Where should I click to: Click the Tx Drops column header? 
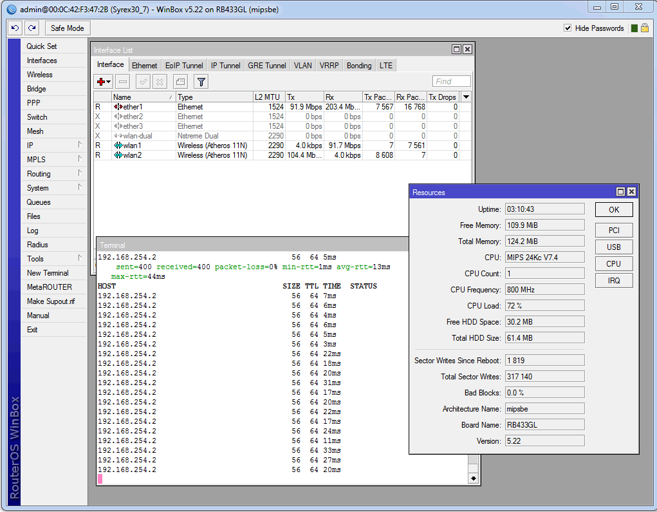[x=443, y=97]
